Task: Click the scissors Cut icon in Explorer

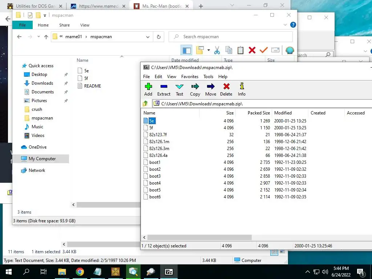Action: click(217, 50)
